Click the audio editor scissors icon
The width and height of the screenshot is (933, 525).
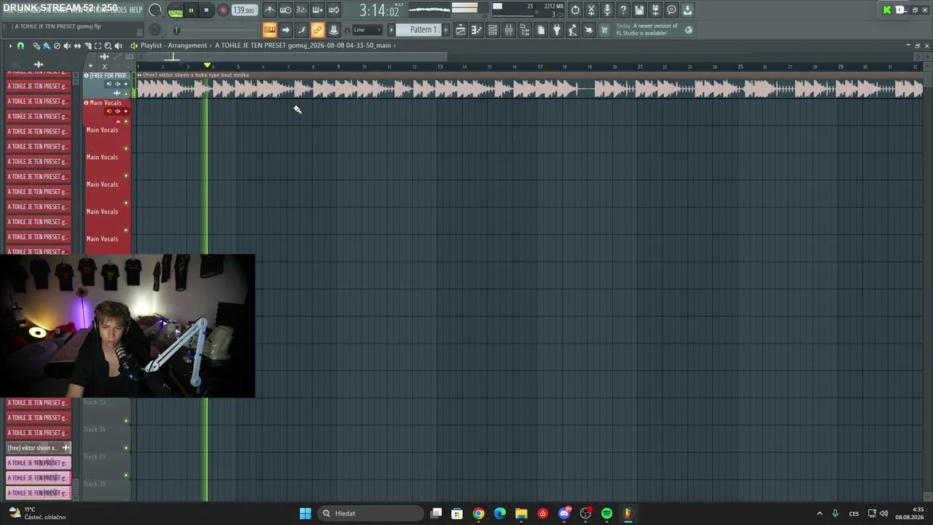(591, 10)
